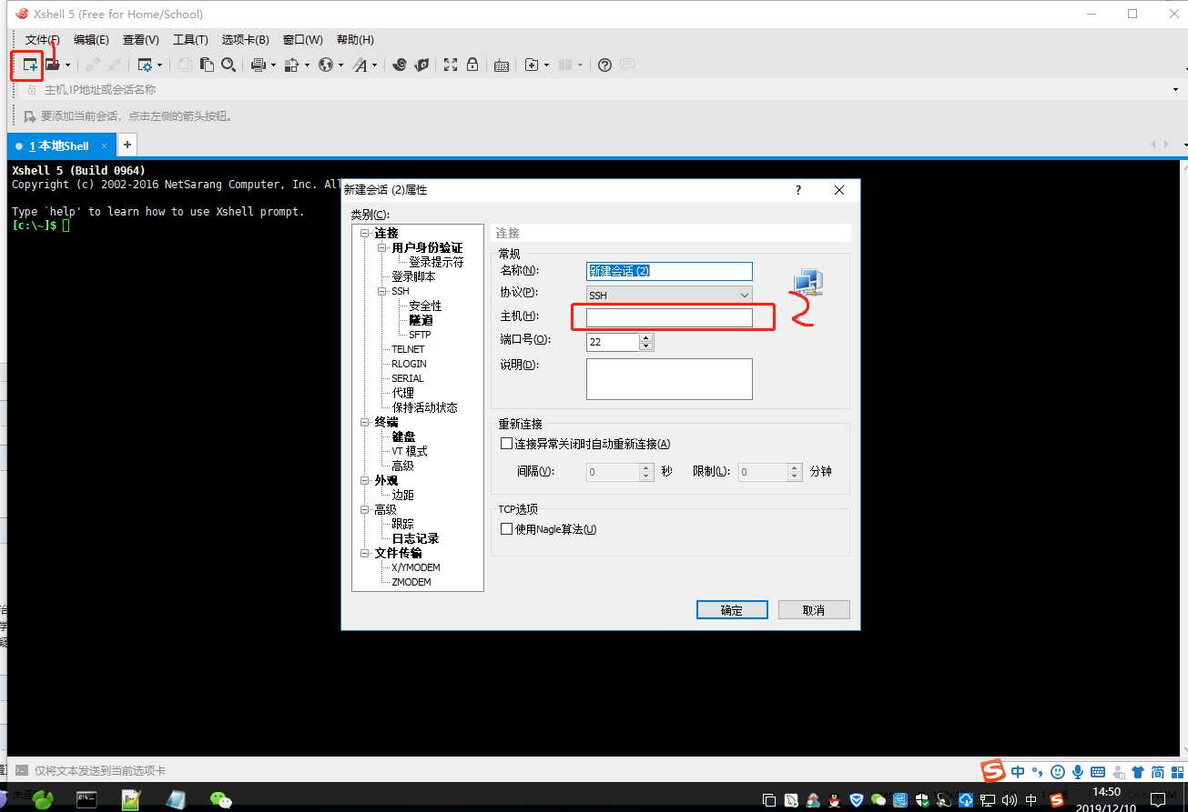Collapse the 连接 tree node
Image resolution: width=1188 pixels, height=812 pixels.
[365, 234]
